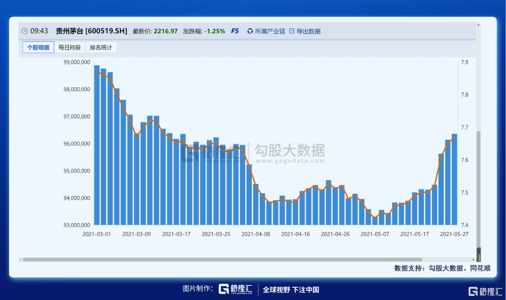Click the last bar for 2021-05-27

click(x=454, y=179)
